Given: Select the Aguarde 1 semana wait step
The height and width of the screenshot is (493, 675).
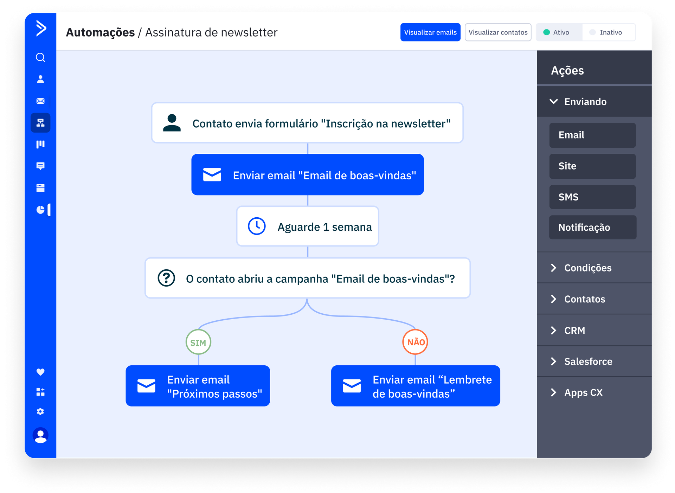Looking at the screenshot, I should point(308,227).
